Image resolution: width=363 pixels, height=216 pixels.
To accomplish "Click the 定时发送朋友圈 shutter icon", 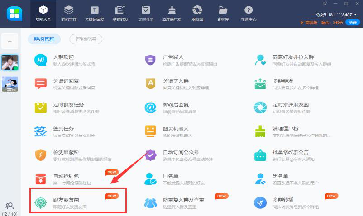I will pyautogui.click(x=260, y=108).
